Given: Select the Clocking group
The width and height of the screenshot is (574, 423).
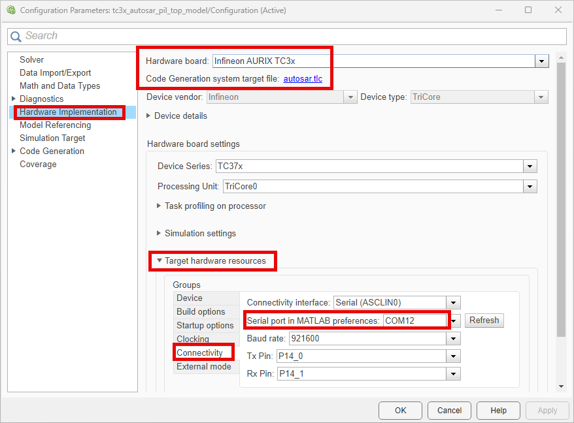Looking at the screenshot, I should [x=206, y=339].
